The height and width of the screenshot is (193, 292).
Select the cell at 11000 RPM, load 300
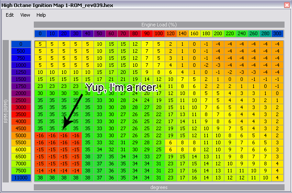[277, 178]
